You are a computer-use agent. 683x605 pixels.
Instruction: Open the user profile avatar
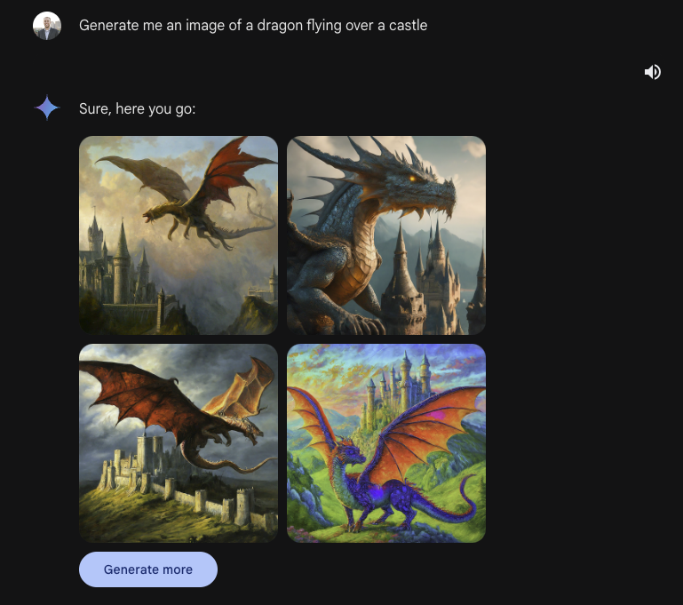tap(47, 26)
